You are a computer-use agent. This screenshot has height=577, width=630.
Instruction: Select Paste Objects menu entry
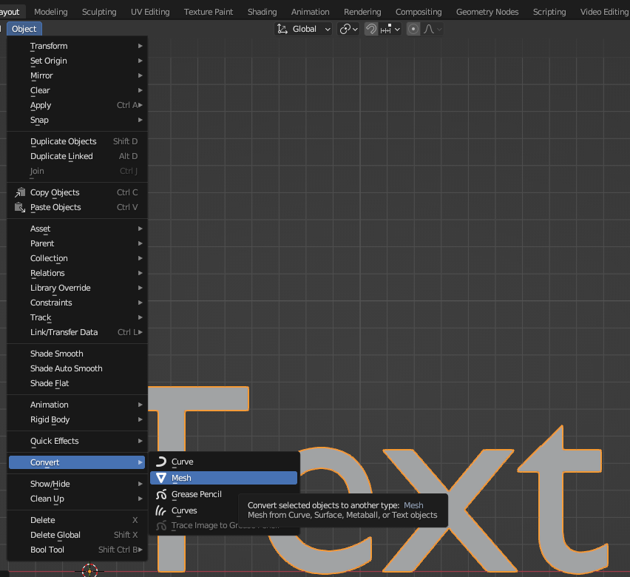77,207
